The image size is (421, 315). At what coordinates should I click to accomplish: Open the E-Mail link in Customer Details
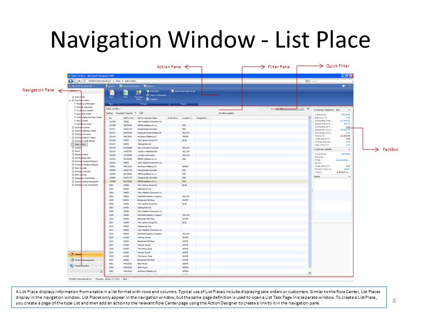click(343, 160)
